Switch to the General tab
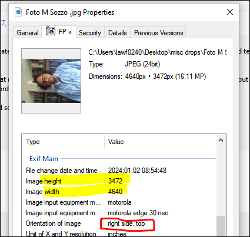Viewport: 250px width, 237px height. click(x=28, y=33)
